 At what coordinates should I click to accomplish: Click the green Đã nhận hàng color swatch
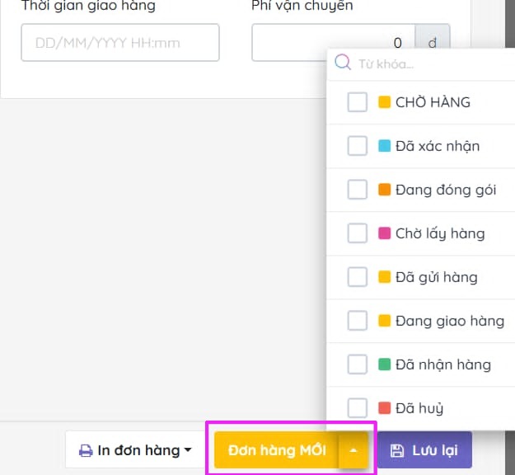pos(384,364)
